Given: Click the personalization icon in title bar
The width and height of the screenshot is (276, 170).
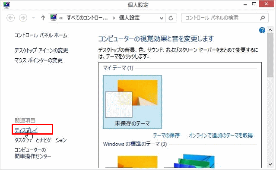Looking at the screenshot, I should pos(6,5).
